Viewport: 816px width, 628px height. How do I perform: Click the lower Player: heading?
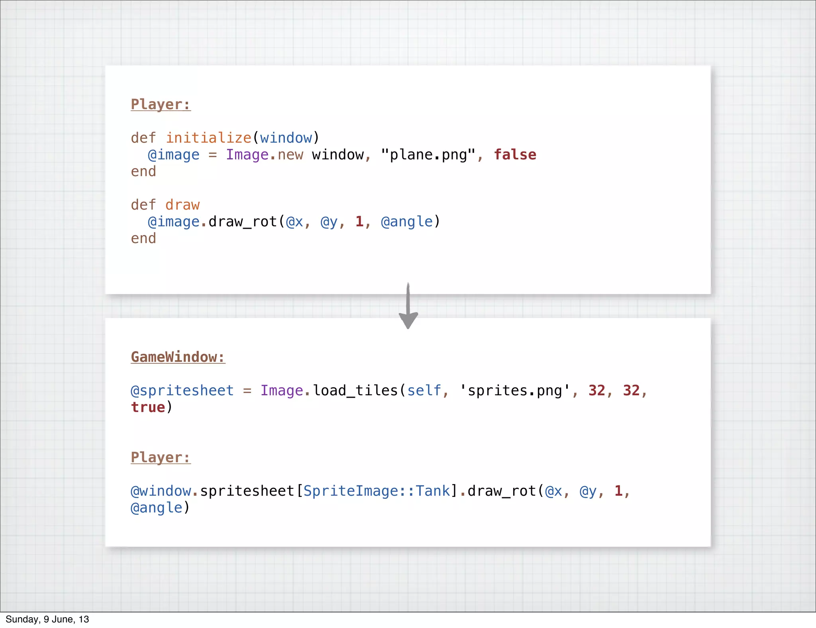coord(161,457)
